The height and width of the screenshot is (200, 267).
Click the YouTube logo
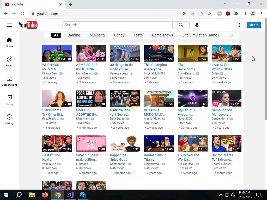pyautogui.click(x=28, y=25)
